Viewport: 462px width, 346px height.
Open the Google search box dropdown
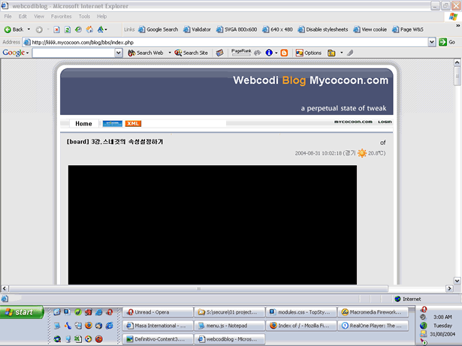[x=119, y=53]
